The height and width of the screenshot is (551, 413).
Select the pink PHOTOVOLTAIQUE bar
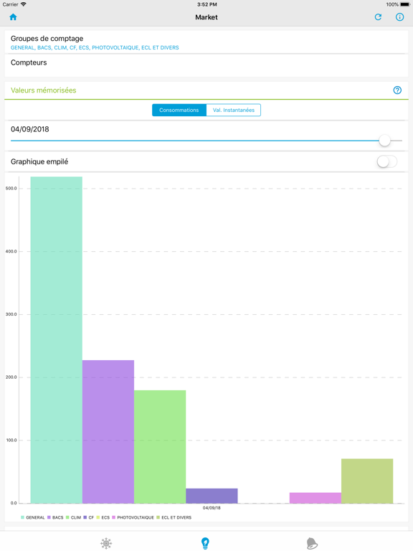[x=315, y=498]
